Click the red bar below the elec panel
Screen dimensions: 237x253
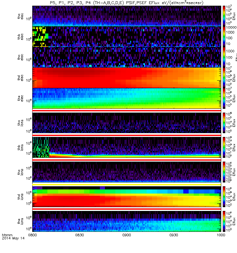(127, 110)
